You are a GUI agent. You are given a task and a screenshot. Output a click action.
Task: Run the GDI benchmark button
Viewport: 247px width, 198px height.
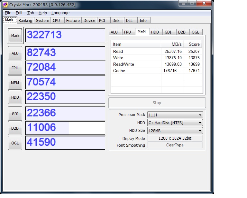15,114
